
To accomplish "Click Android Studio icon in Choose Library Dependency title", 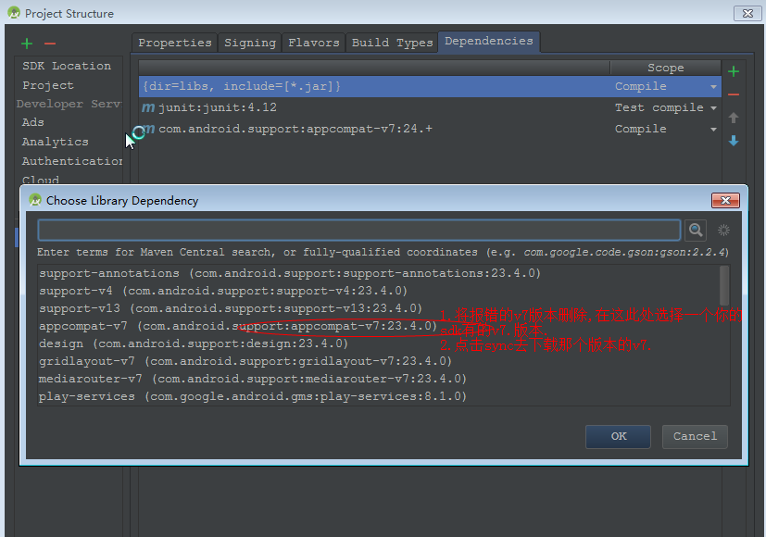I will click(35, 200).
